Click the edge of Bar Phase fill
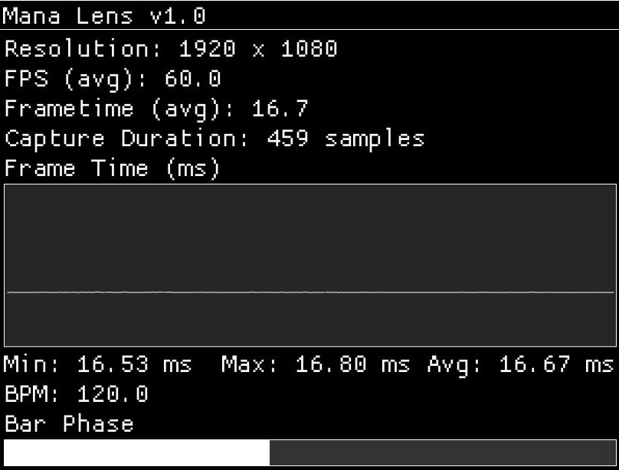The width and height of the screenshot is (619, 470). point(270,452)
